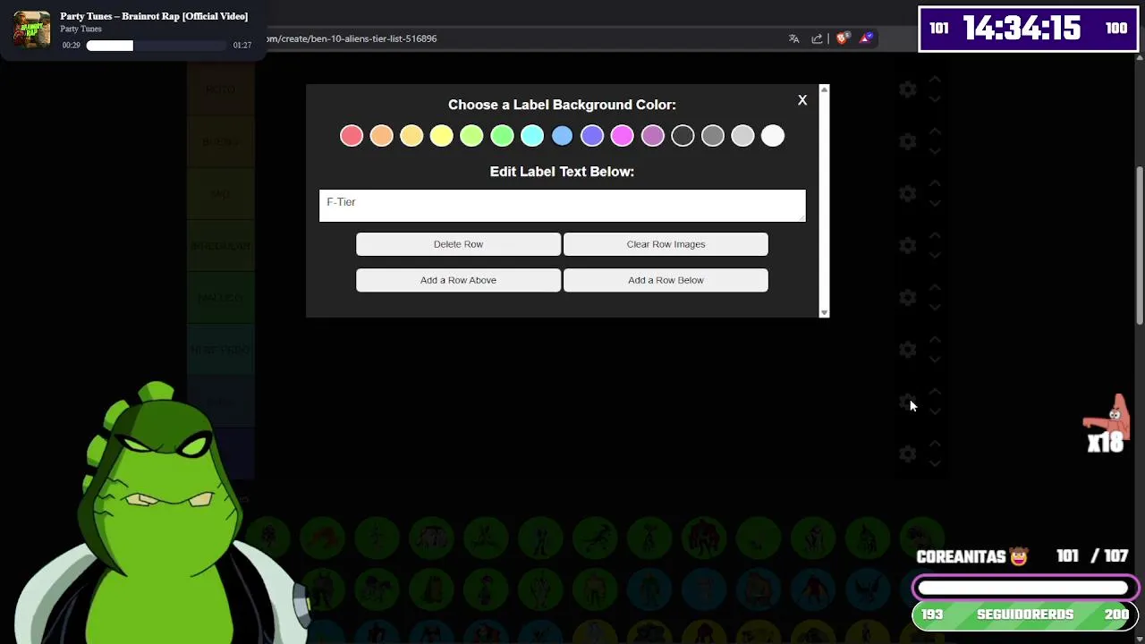Move the ROTO row up with the arrow
The image size is (1145, 644).
point(934,80)
